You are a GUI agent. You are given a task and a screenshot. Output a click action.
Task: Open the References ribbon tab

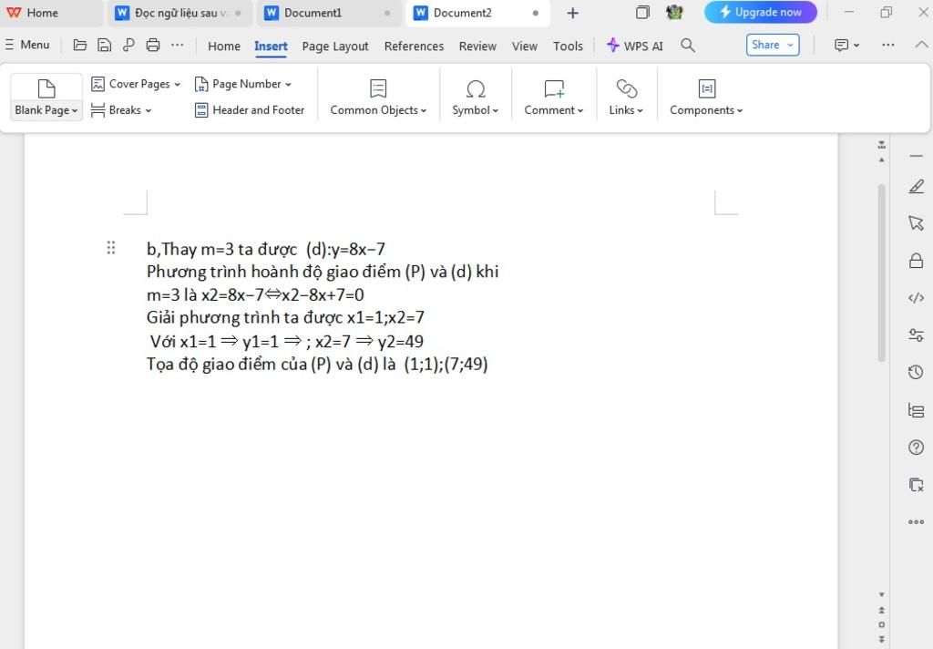[414, 46]
